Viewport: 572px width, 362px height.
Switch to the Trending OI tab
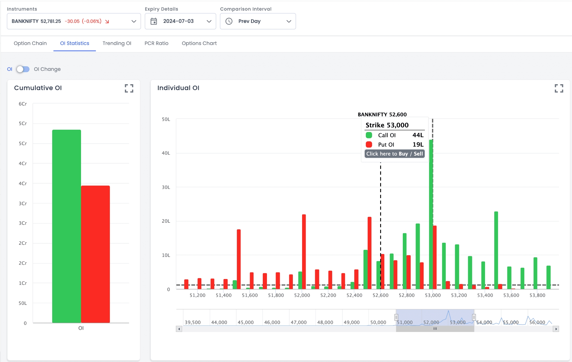click(x=117, y=43)
